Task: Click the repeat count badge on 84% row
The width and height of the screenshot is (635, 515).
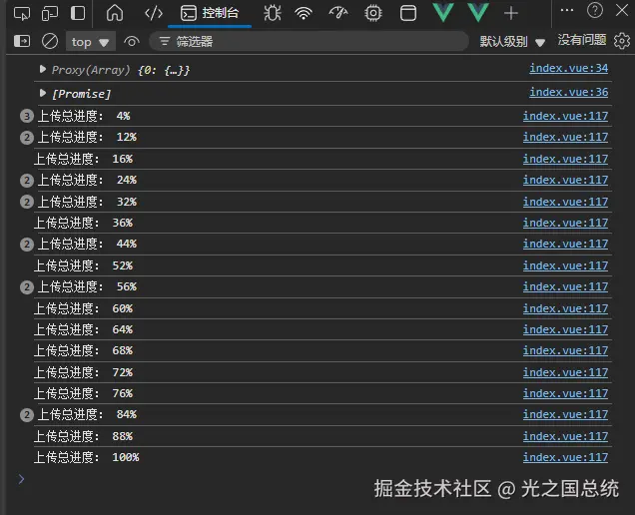Action: pyautogui.click(x=27, y=415)
